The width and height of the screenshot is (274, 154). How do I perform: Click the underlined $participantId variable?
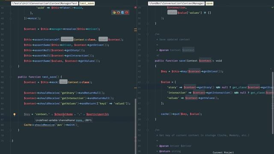98,114
